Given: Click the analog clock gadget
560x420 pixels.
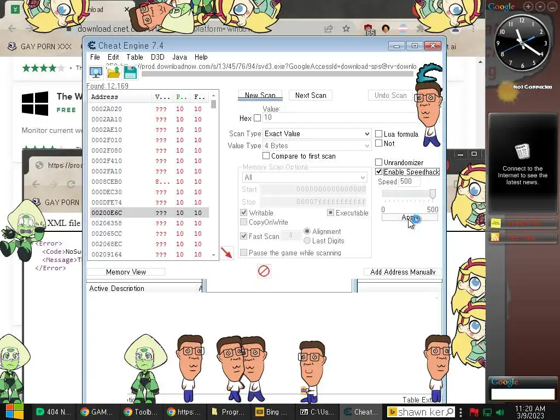Looking at the screenshot, I should click(x=522, y=44).
